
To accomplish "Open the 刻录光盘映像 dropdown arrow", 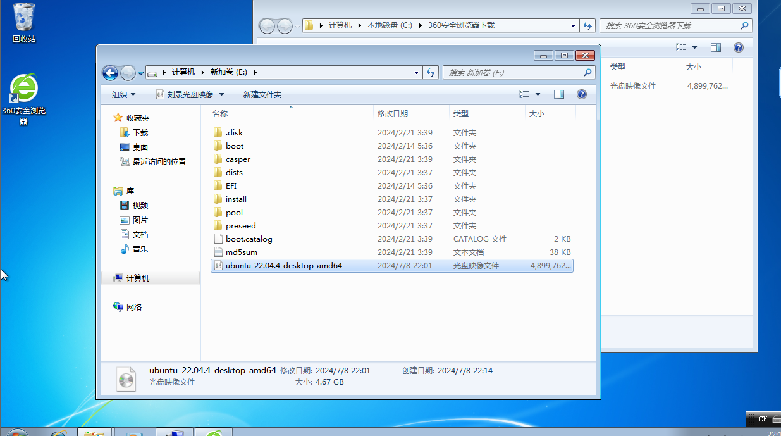I will (x=220, y=94).
